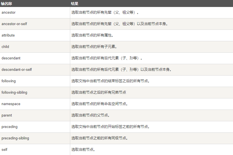Click the preceding-sibling axis name
Viewport: 233px width, 155px height.
(x=15, y=138)
